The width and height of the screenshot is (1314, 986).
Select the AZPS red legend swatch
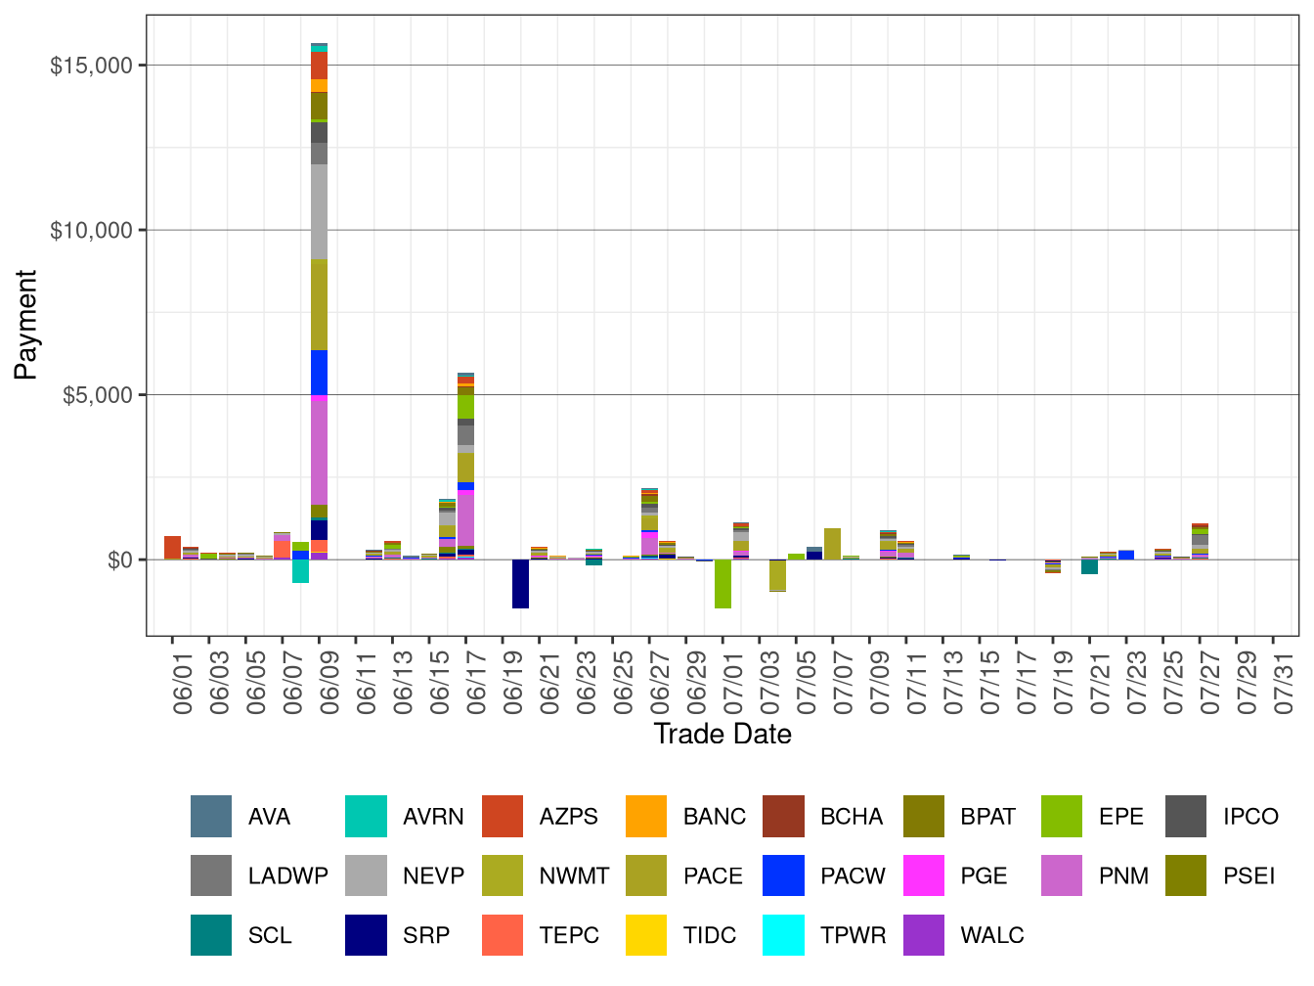pyautogui.click(x=503, y=817)
